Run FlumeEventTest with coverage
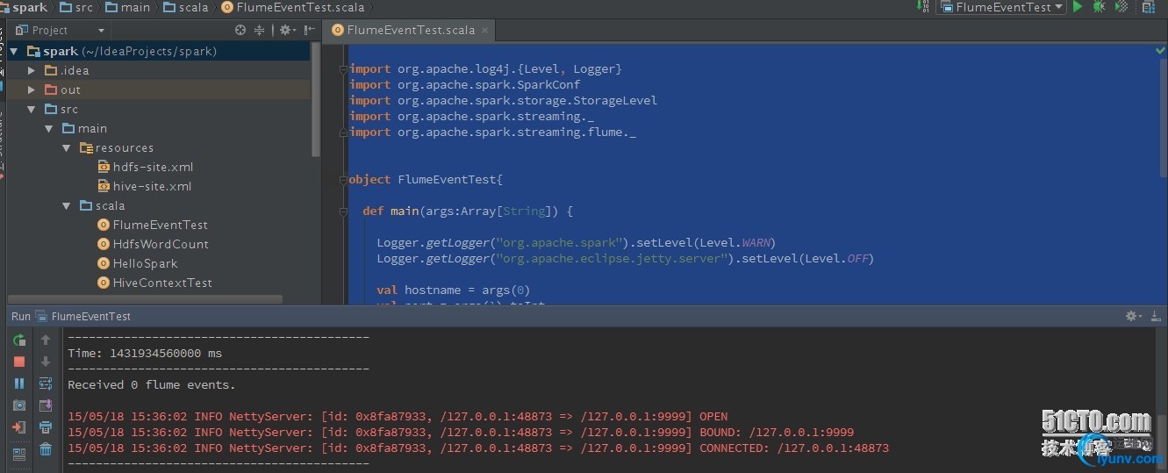 (x=1121, y=7)
